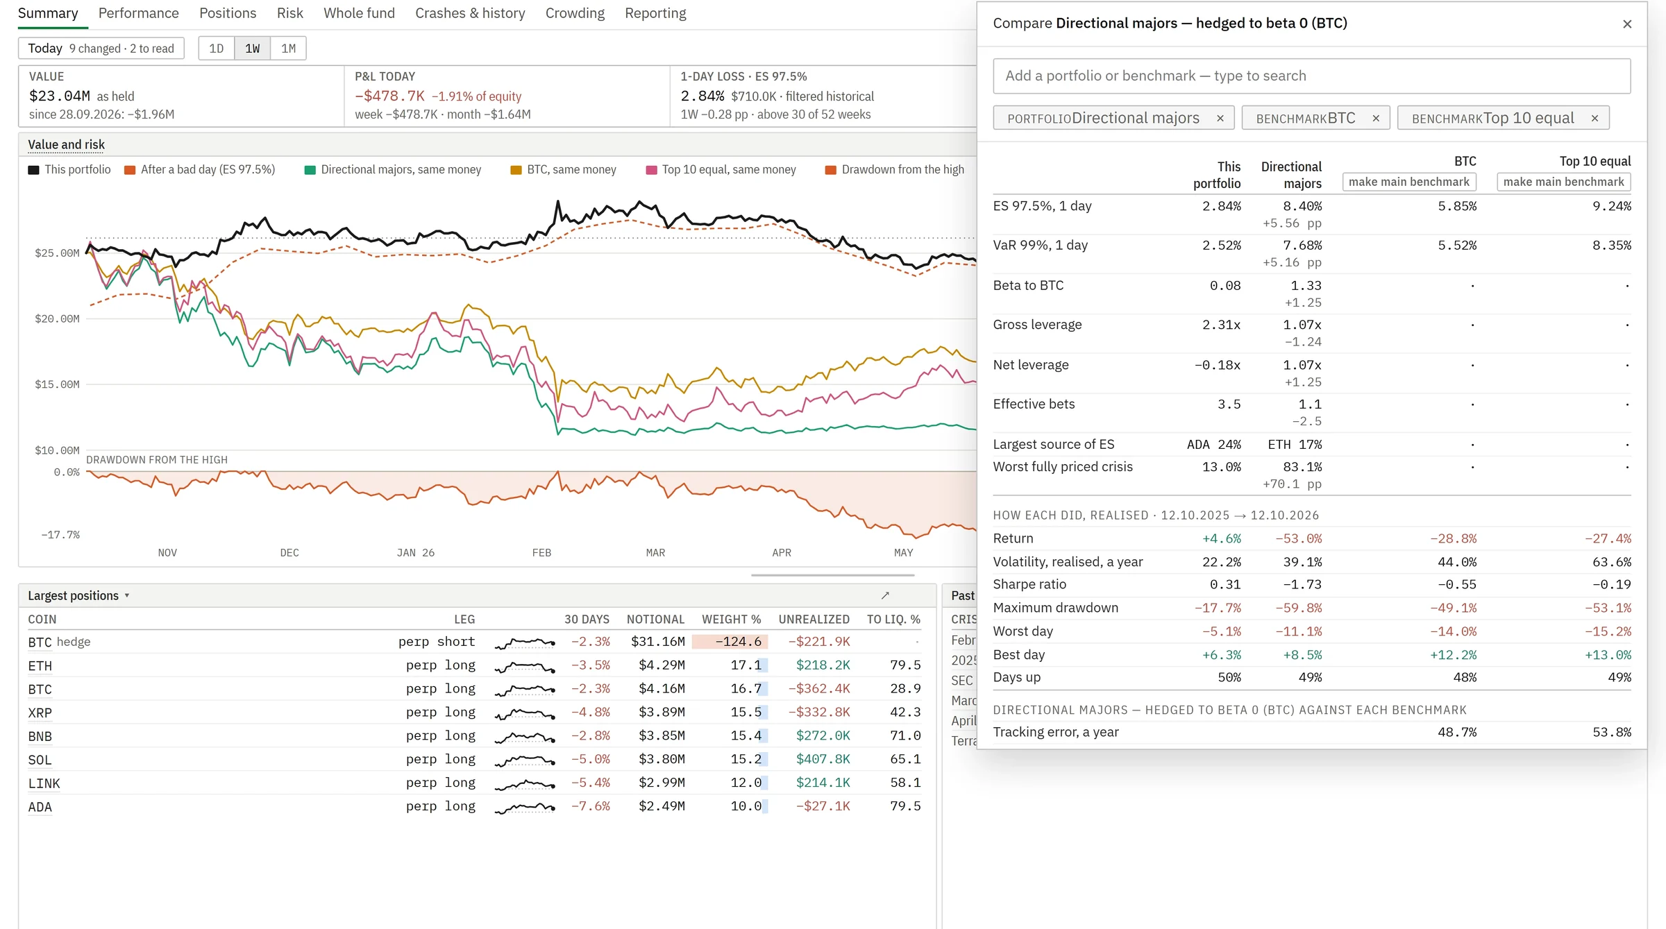Remove the BTC benchmark chip
The height and width of the screenshot is (929, 1666).
(1375, 119)
